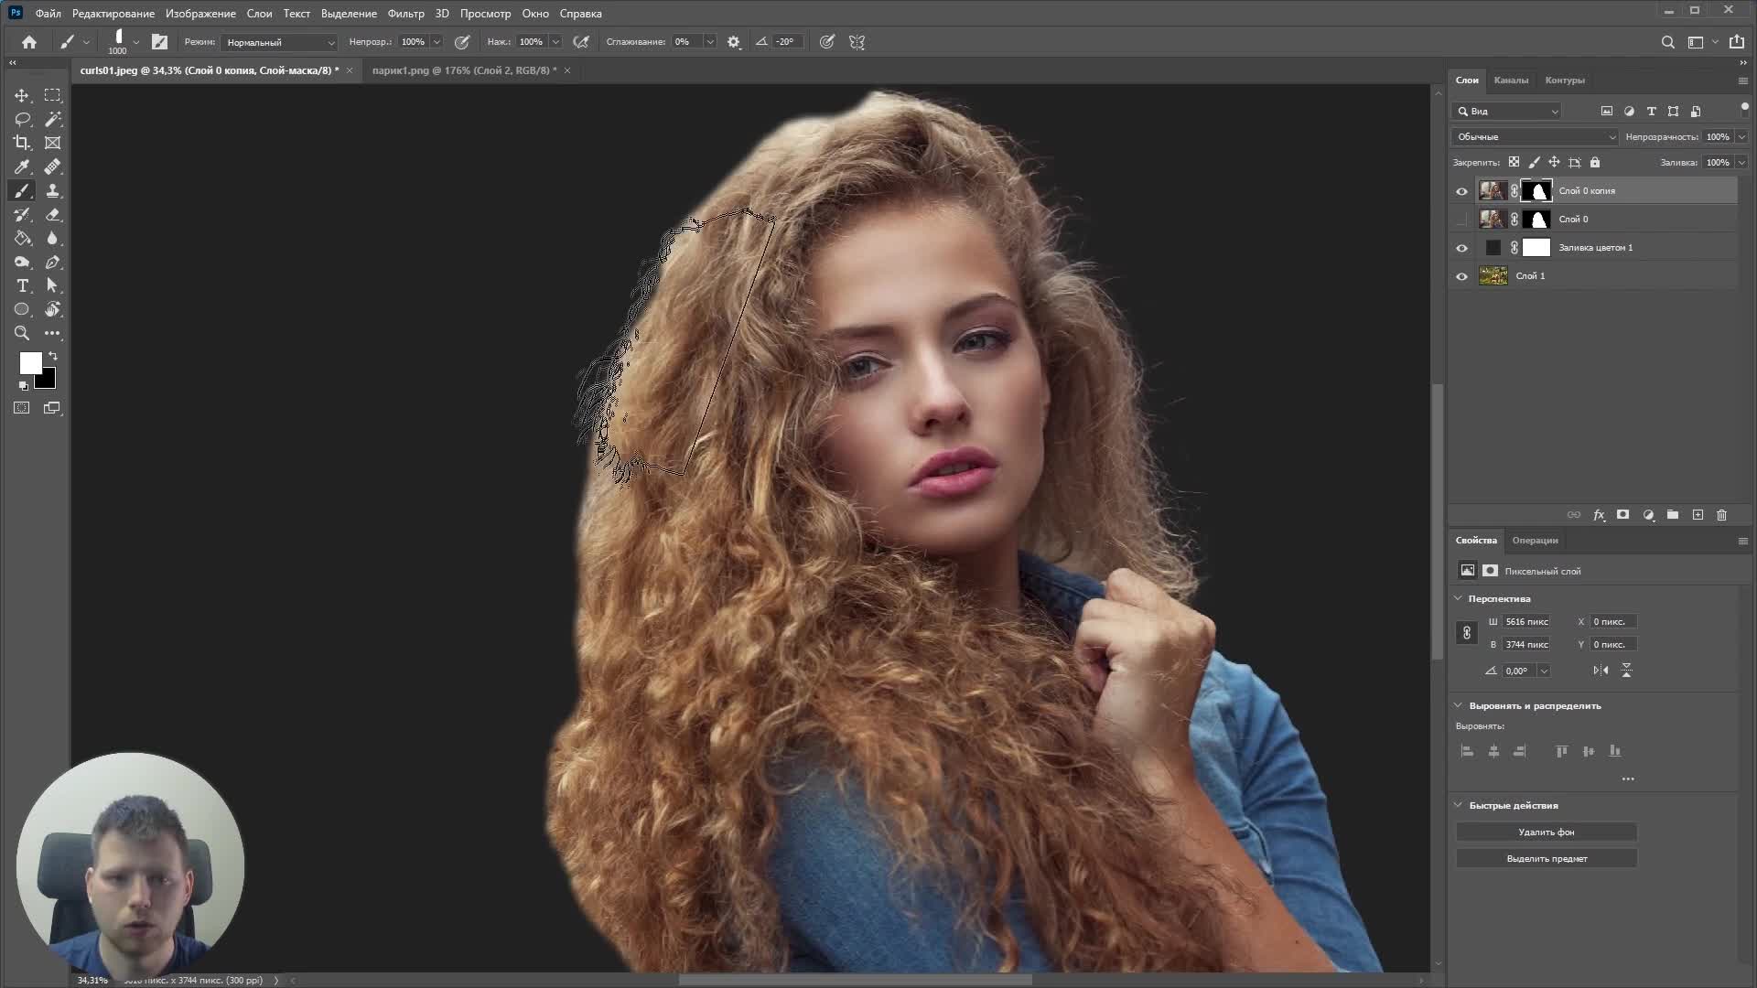Click the Удалить фон button
This screenshot has height=988, width=1757.
pyautogui.click(x=1546, y=832)
